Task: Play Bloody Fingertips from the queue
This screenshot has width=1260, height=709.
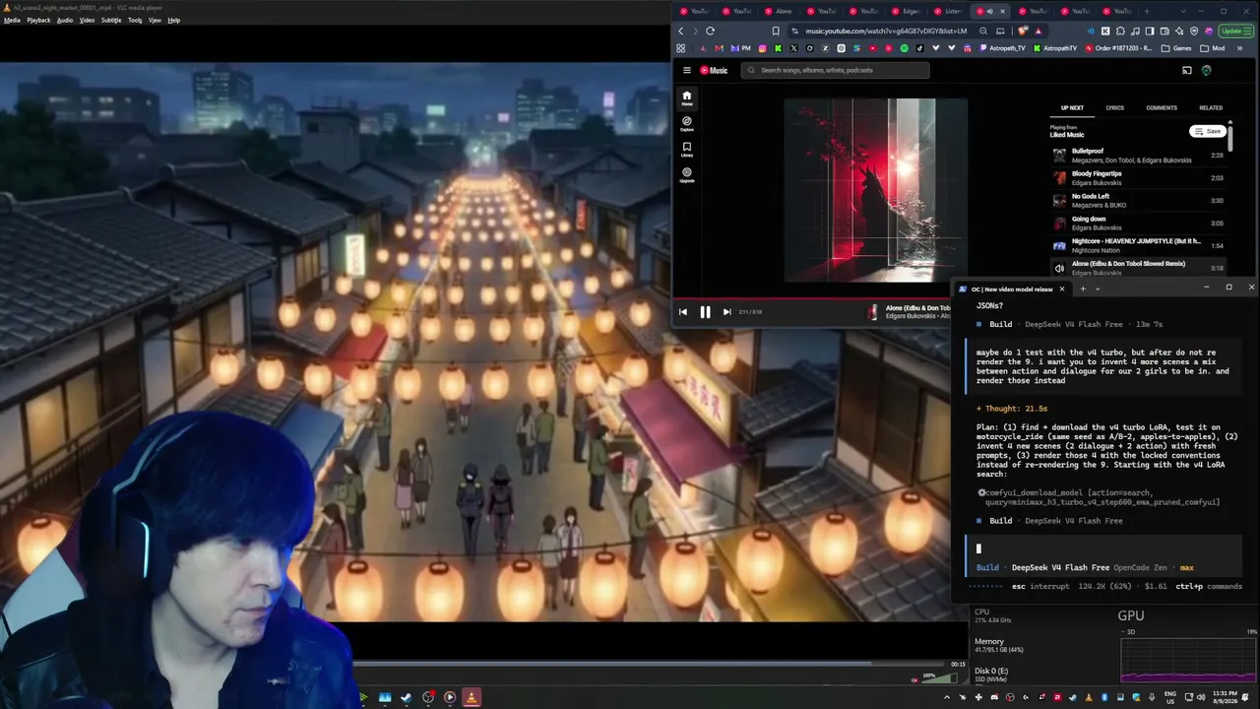Action: 1139,178
